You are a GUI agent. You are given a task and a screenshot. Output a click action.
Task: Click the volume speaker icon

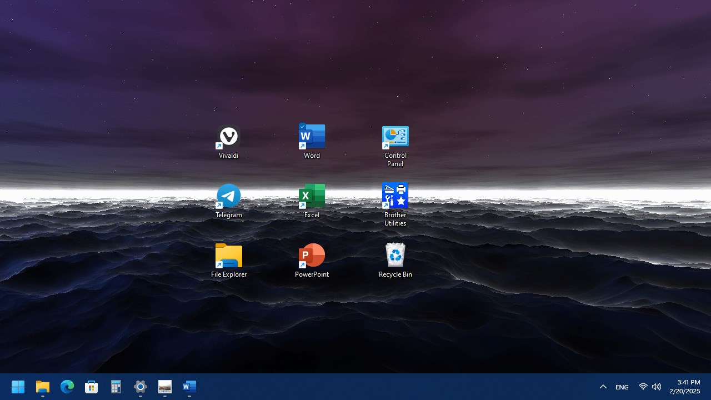[x=657, y=387]
